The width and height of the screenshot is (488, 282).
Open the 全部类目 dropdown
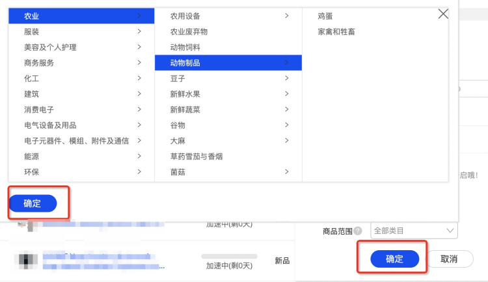click(414, 231)
